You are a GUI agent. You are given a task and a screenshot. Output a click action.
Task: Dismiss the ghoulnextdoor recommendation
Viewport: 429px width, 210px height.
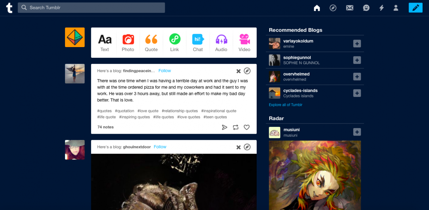coord(238,147)
